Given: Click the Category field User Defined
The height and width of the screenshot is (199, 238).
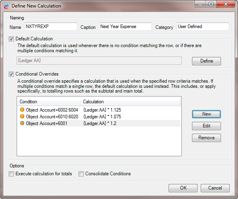Looking at the screenshot, I should (x=202, y=27).
